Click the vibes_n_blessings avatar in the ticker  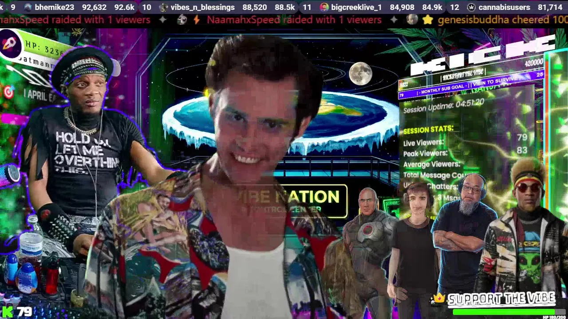pyautogui.click(x=163, y=7)
